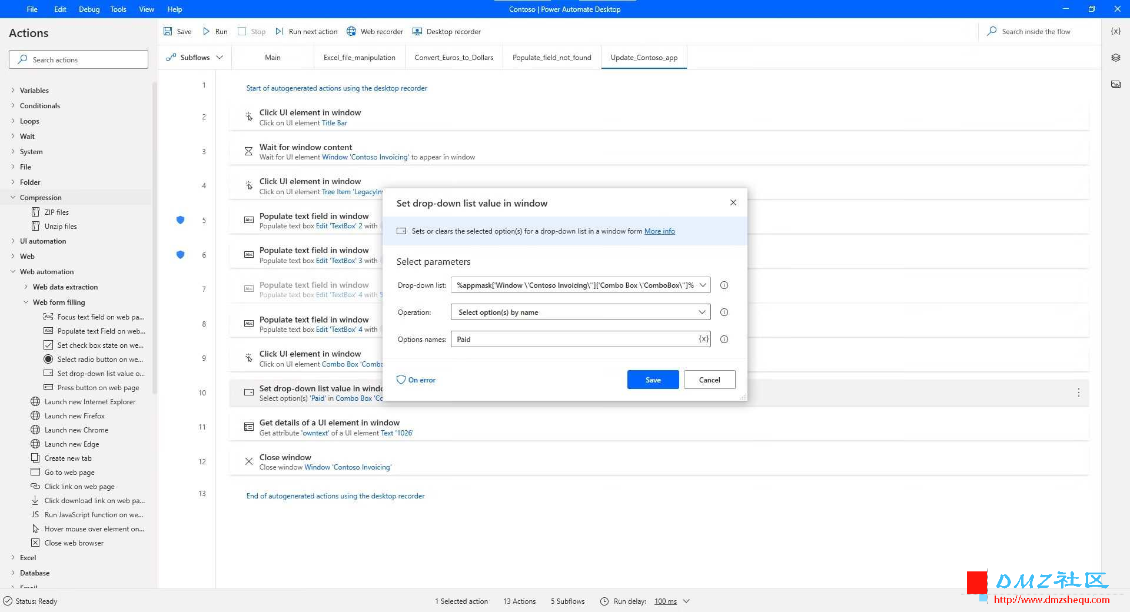Screen dimensions: 1130x612
Task: Switch to Populate_field_not_found tab
Action: click(552, 57)
